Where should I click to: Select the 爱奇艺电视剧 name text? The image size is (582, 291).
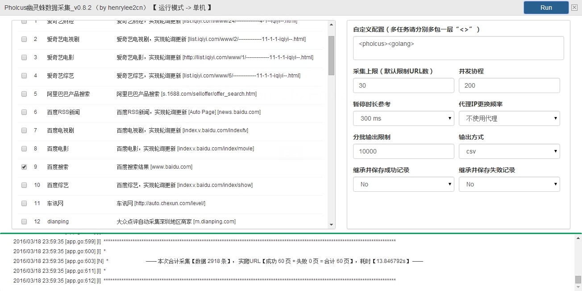click(63, 39)
